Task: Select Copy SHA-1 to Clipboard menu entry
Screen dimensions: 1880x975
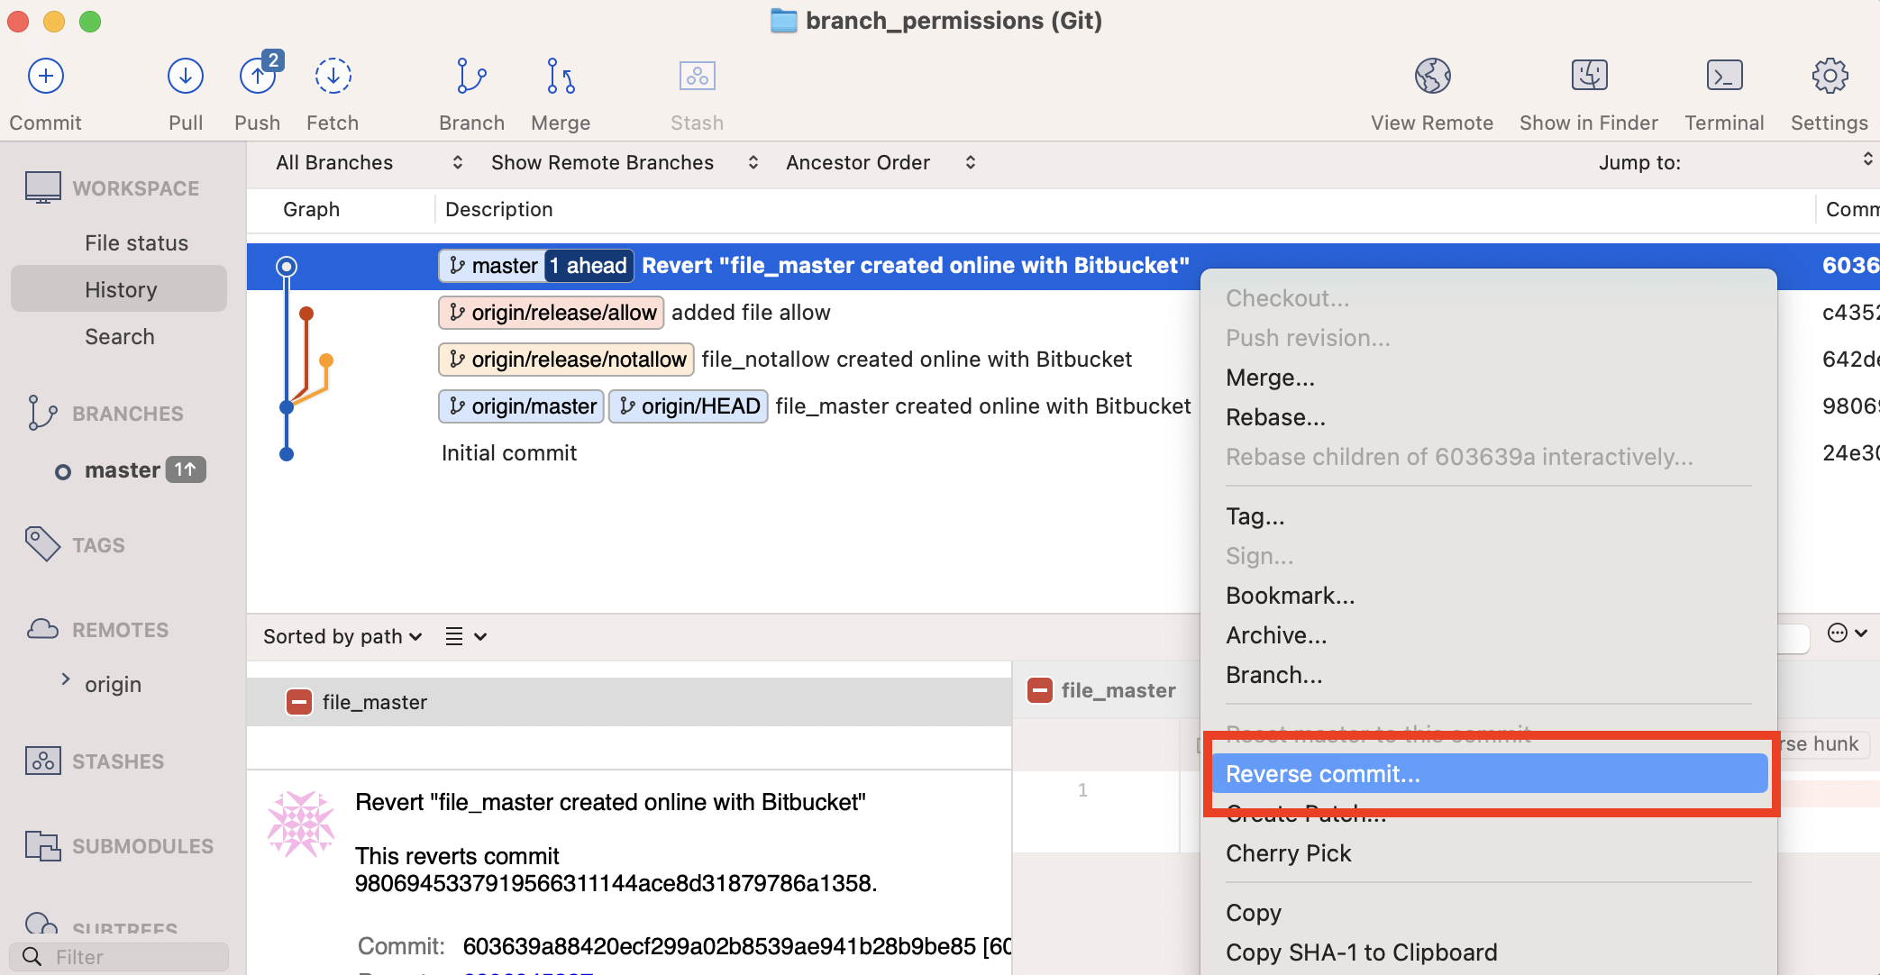Action: tap(1361, 952)
